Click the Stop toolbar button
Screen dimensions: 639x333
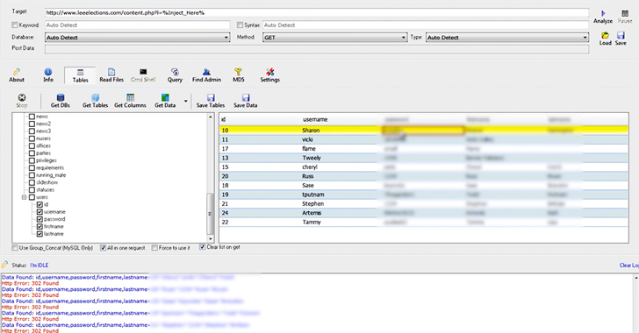coord(22,101)
